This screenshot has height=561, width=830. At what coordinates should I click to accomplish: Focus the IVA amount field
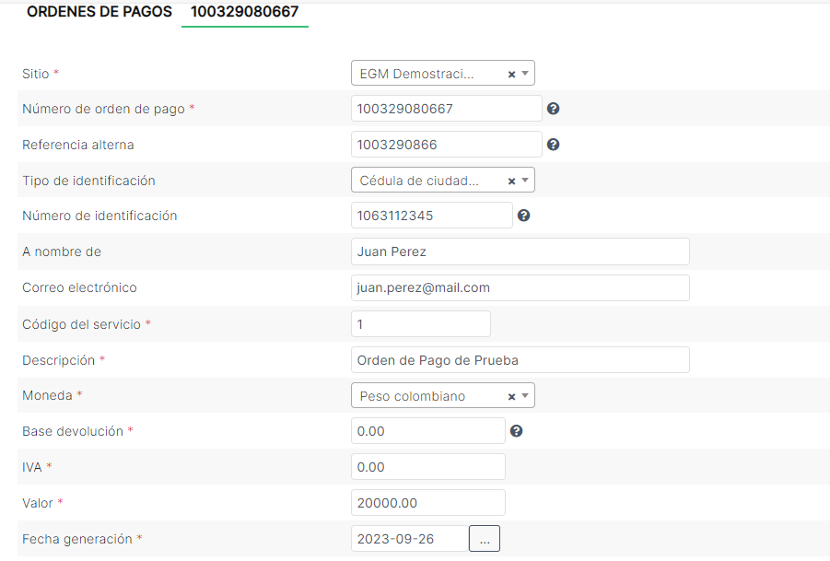[x=427, y=467]
